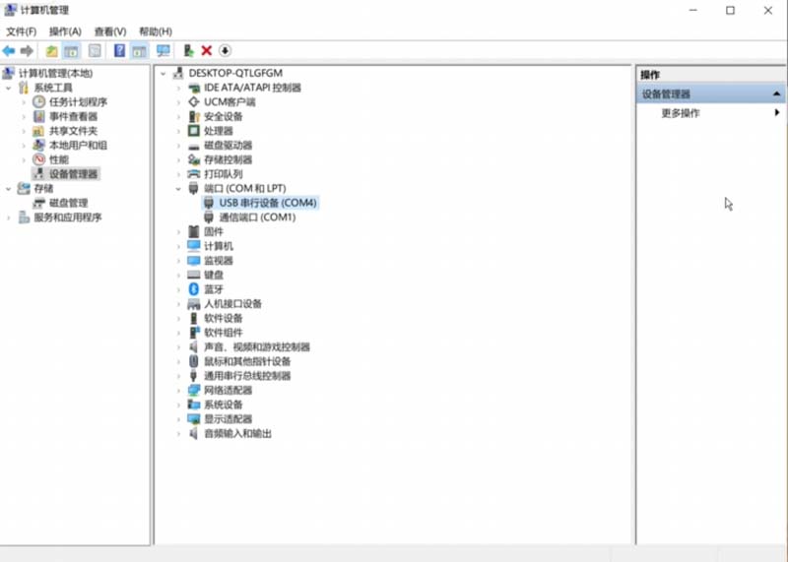
Task: Toggle the Show/Hide Console Tree icon
Action: point(71,51)
